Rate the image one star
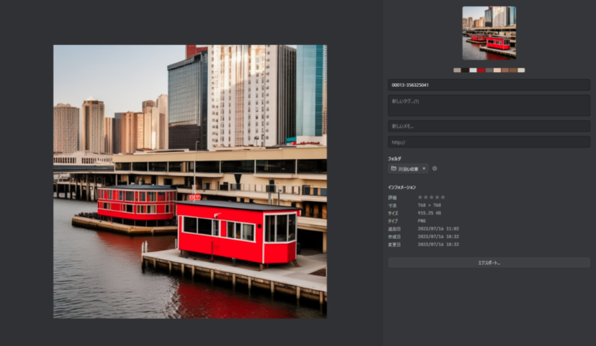The width and height of the screenshot is (596, 346). (421, 197)
